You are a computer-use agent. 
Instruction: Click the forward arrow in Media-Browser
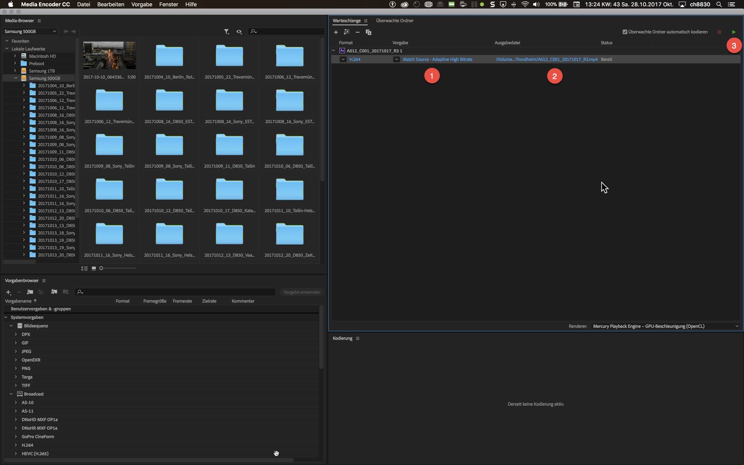74,31
